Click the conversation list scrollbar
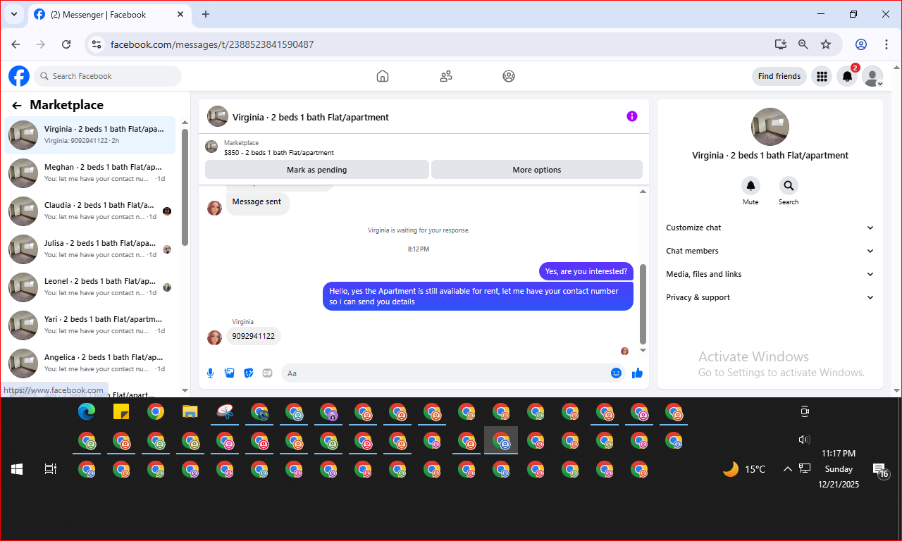 point(185,187)
